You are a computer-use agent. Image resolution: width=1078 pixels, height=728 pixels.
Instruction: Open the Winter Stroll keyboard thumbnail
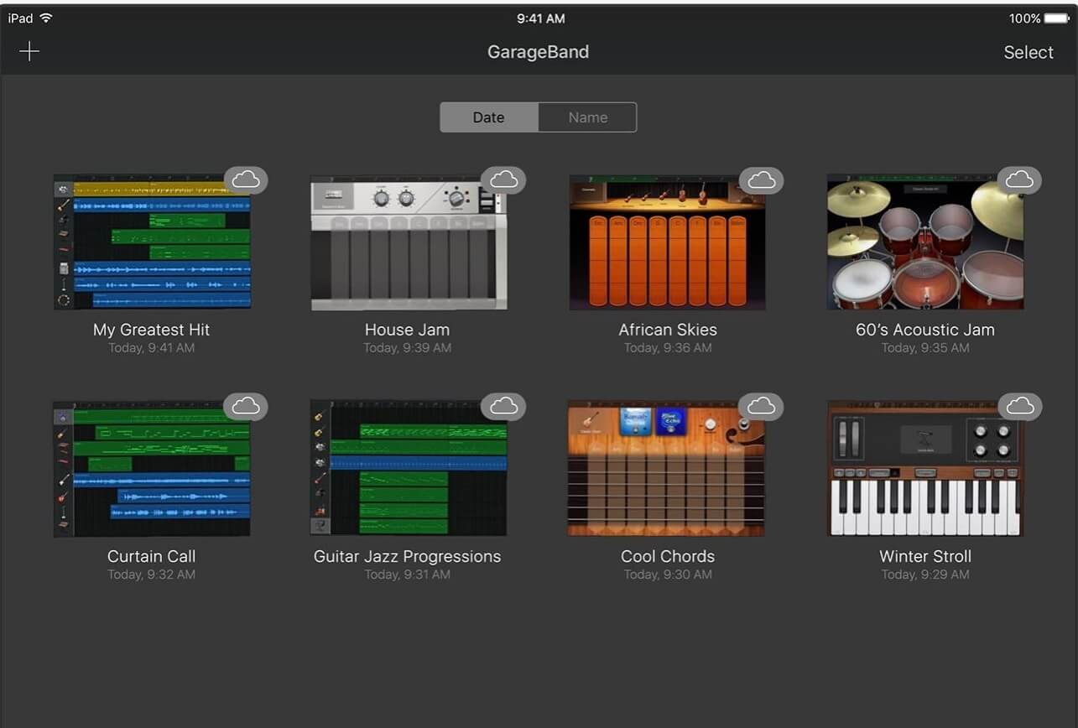coord(925,469)
